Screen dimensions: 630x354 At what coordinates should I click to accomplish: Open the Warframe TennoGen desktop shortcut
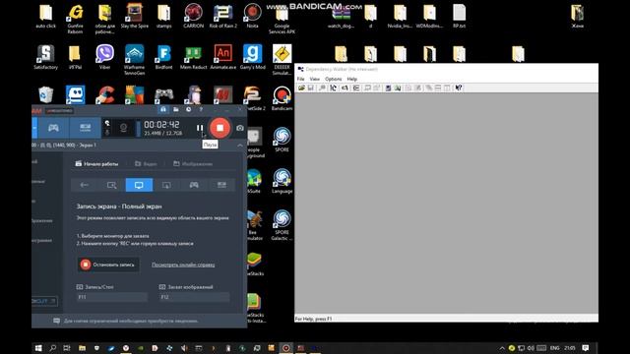(x=134, y=59)
